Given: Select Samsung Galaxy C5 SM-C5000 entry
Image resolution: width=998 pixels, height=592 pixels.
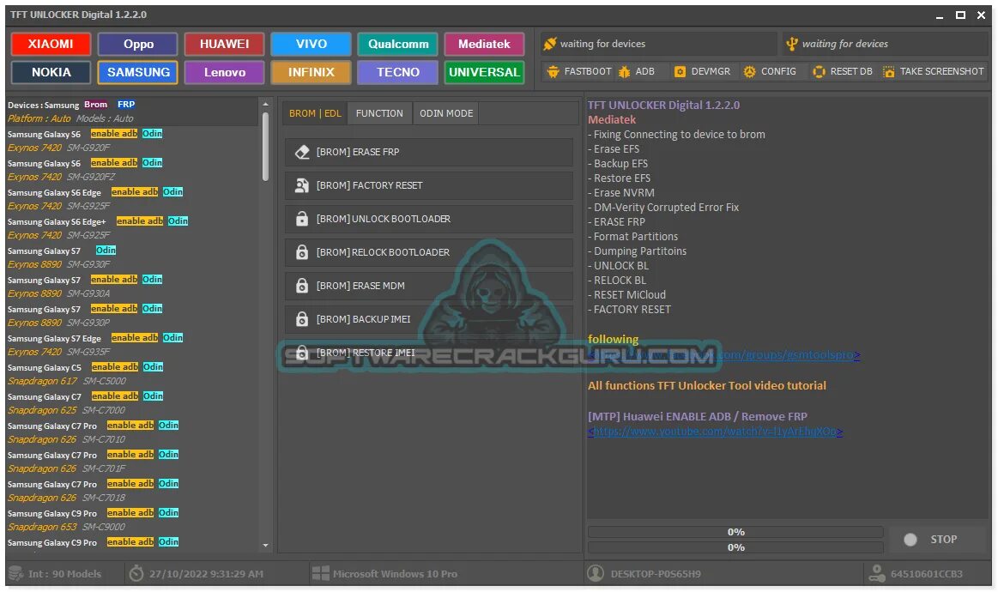Looking at the screenshot, I should [x=132, y=374].
